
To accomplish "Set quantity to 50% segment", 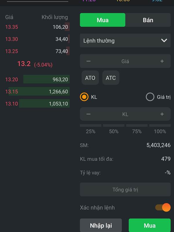I will click(114, 129).
